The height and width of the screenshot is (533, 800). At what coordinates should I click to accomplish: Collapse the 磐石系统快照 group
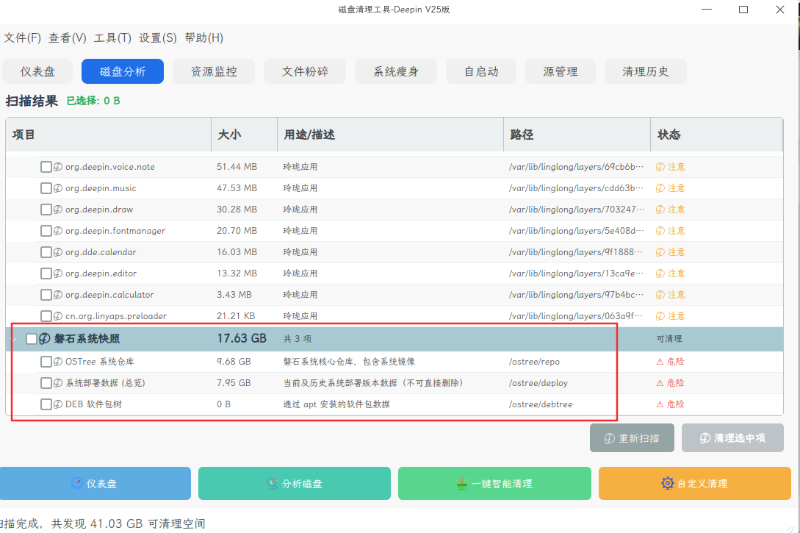(14, 339)
